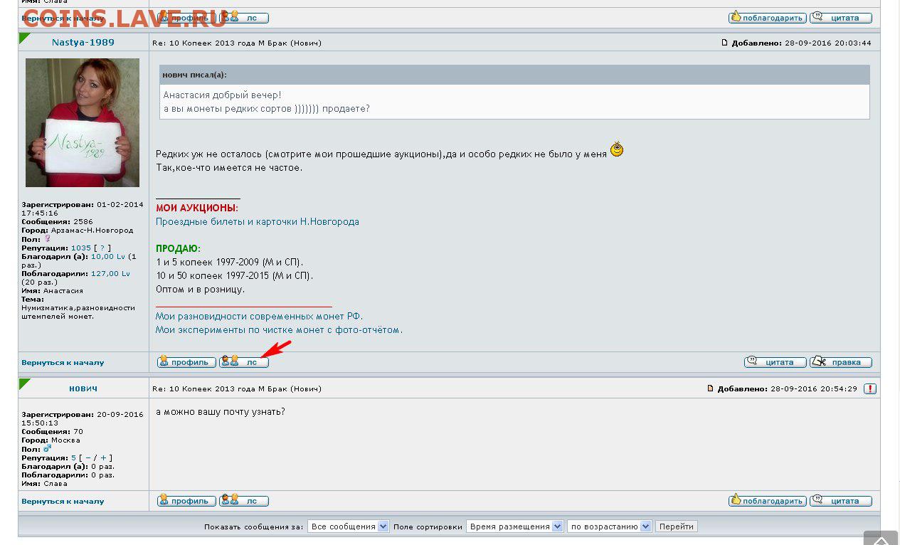Viewport: 900px width, 545px height.
Task: Open the Все сообщения dropdown
Action: point(348,527)
